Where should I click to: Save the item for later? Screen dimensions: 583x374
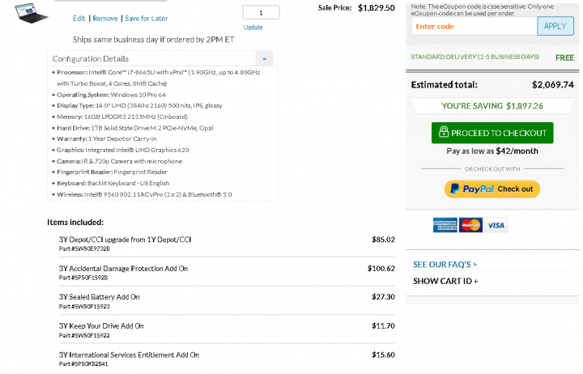click(147, 19)
